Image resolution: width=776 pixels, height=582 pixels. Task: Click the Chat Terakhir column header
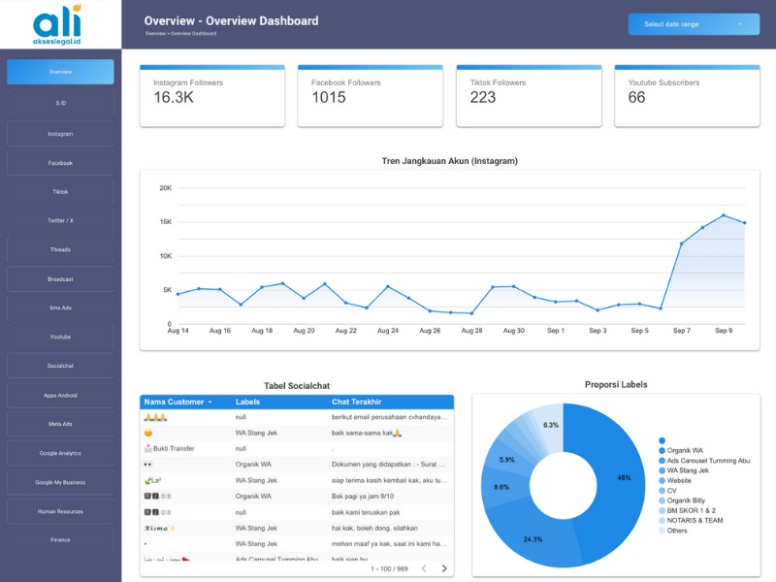[356, 402]
